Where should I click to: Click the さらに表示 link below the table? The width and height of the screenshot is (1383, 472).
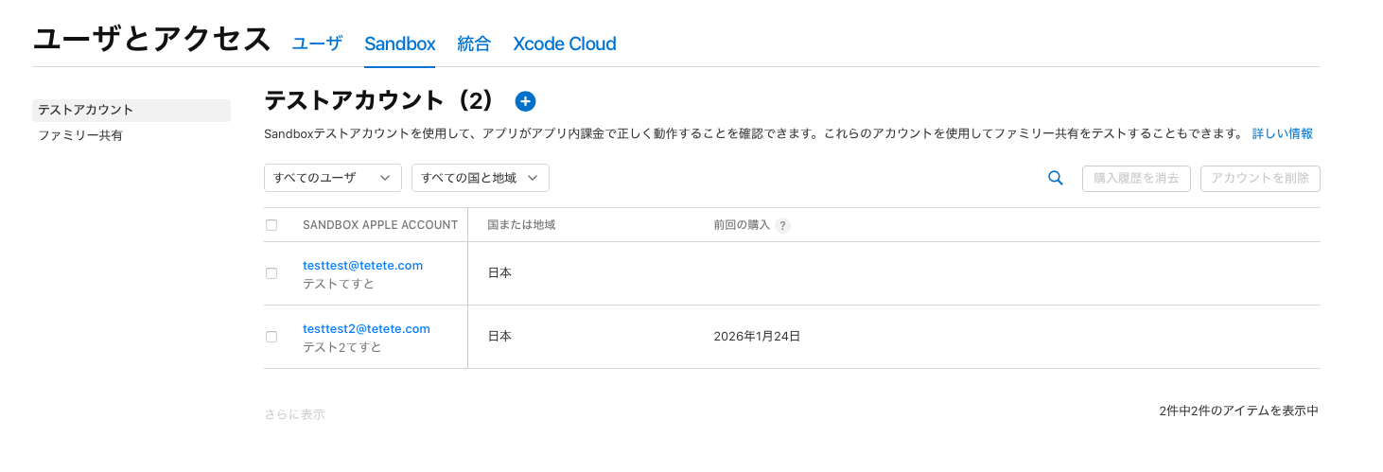click(x=294, y=414)
